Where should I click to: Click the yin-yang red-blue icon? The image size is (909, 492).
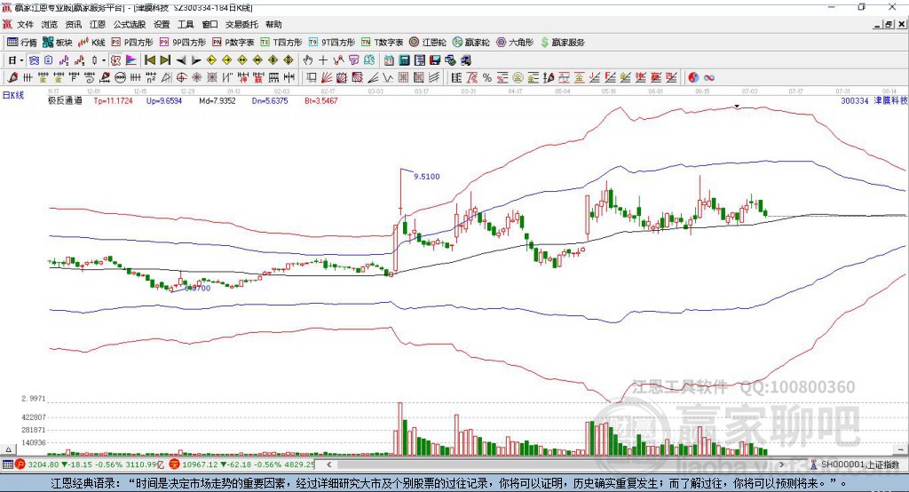point(693,78)
